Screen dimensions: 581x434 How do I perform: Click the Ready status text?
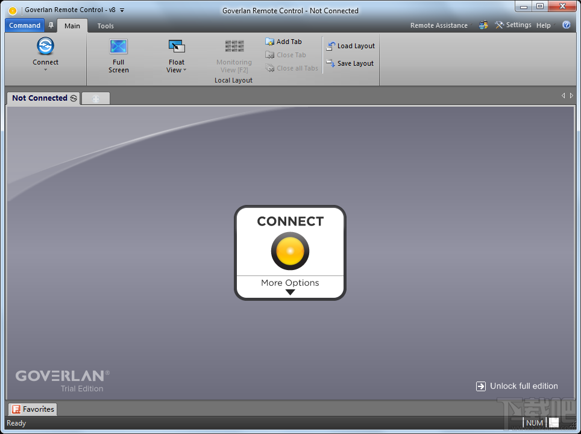(16, 423)
